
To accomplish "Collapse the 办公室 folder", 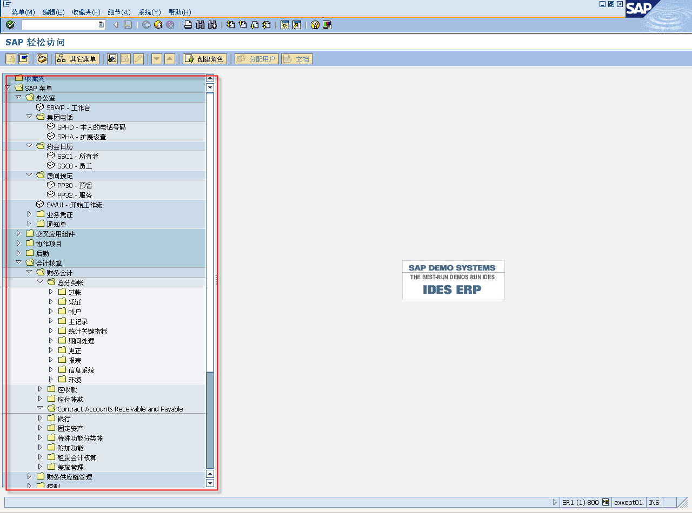I will [18, 97].
